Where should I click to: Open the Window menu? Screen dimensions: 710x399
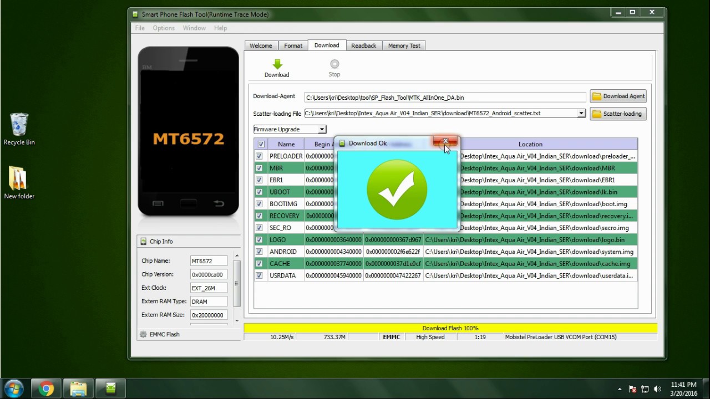pyautogui.click(x=194, y=28)
